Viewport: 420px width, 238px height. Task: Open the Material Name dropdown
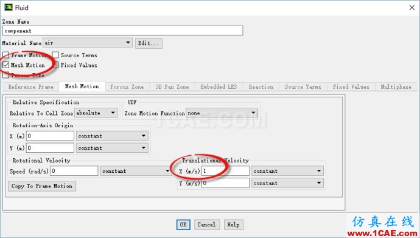tap(88, 43)
